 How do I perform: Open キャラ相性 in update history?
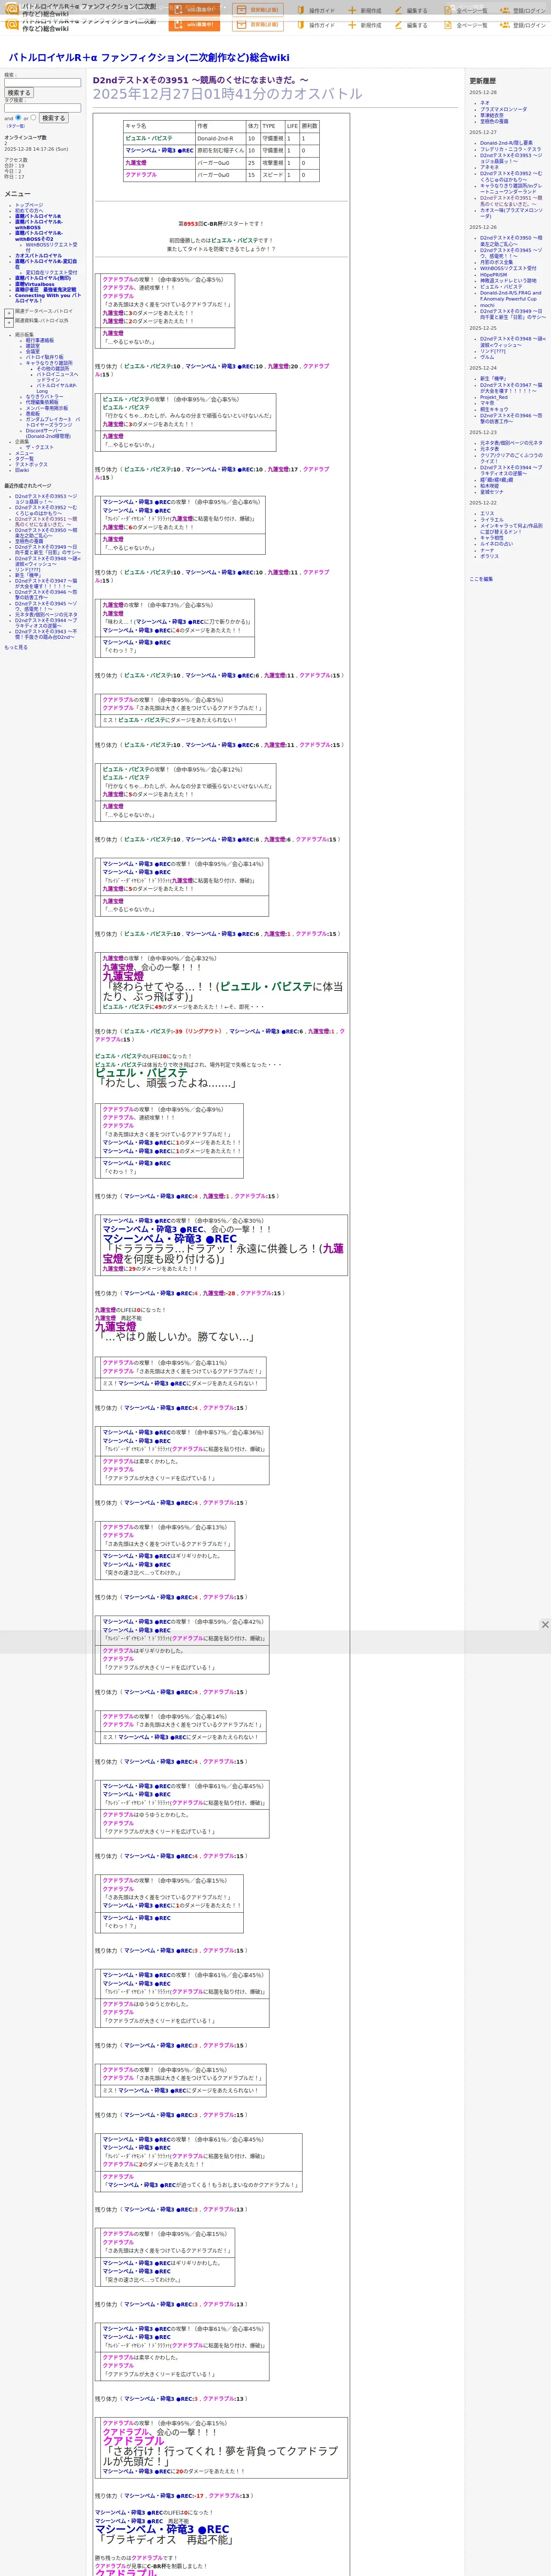coord(492,538)
